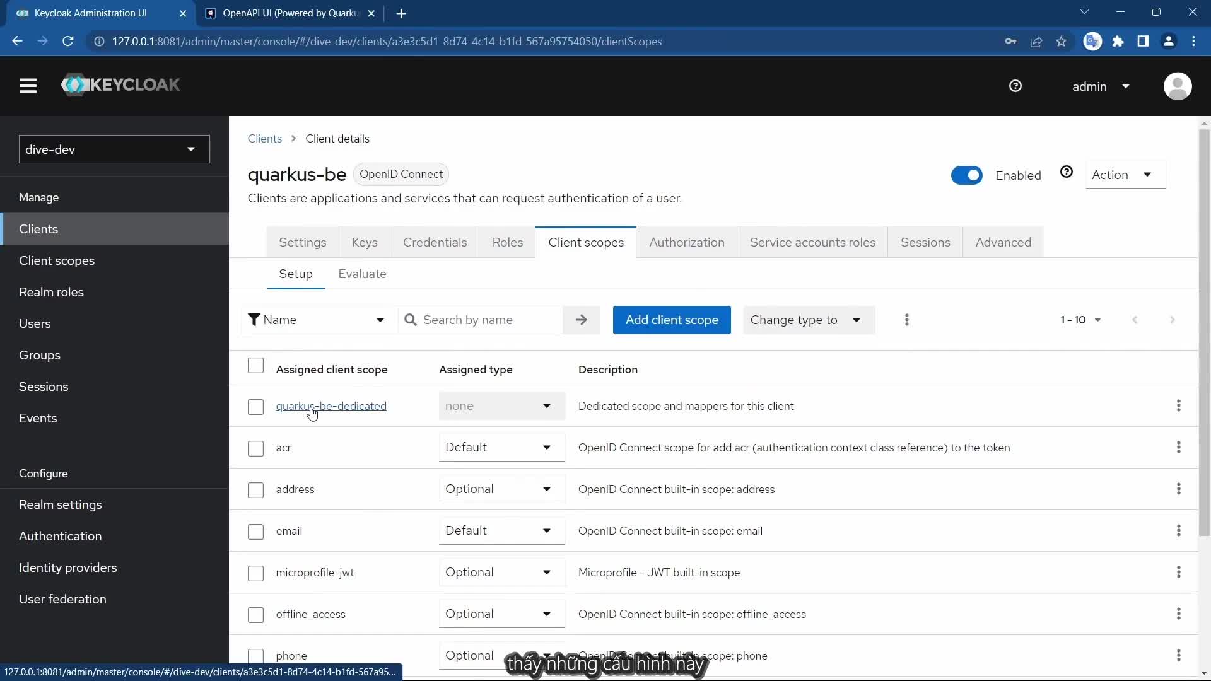Image resolution: width=1211 pixels, height=681 pixels.
Task: Toggle the Enabled switch off
Action: [x=966, y=175]
